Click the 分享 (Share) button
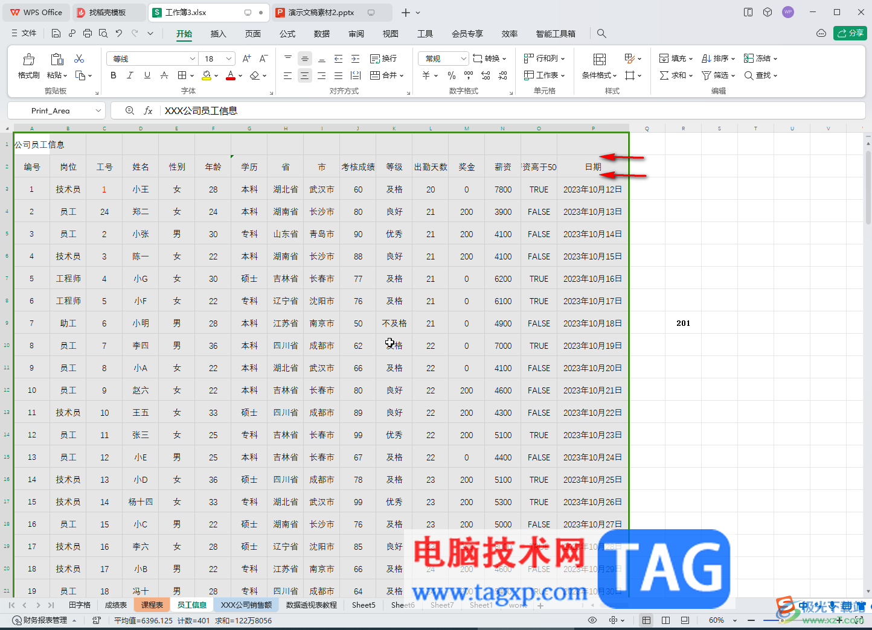This screenshot has height=630, width=872. (850, 33)
